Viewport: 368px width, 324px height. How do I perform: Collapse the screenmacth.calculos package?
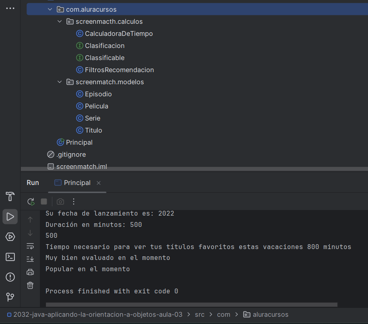click(60, 21)
